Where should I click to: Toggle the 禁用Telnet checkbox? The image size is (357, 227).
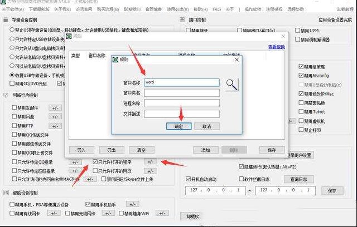click(301, 111)
